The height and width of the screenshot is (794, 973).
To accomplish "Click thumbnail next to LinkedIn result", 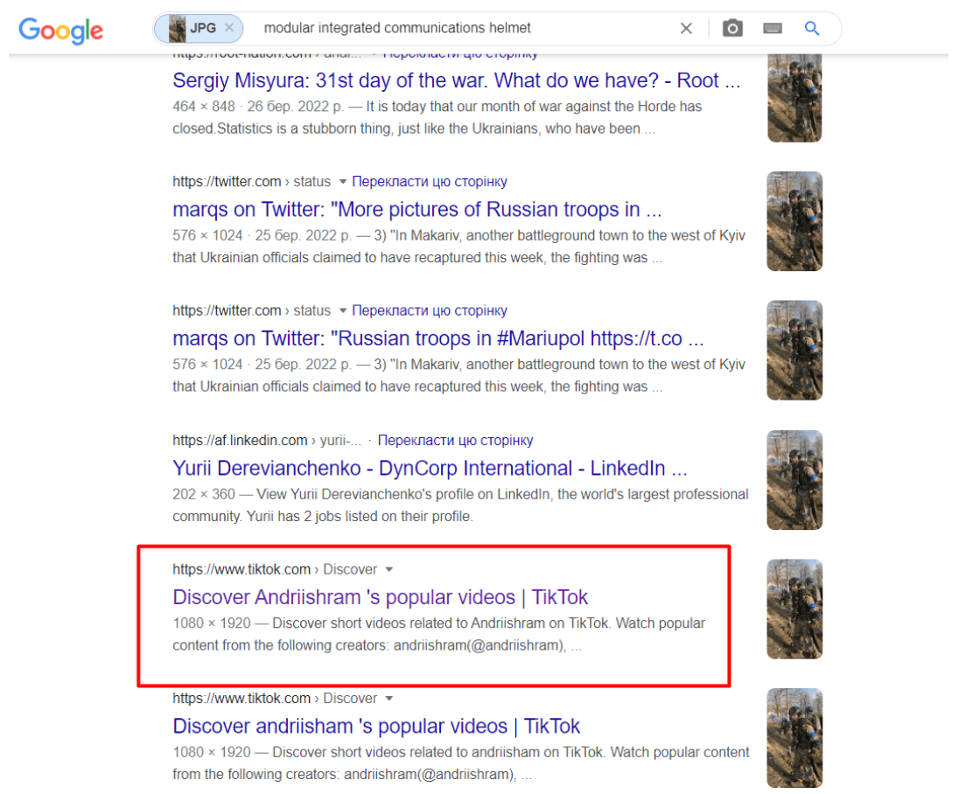I will [x=794, y=480].
